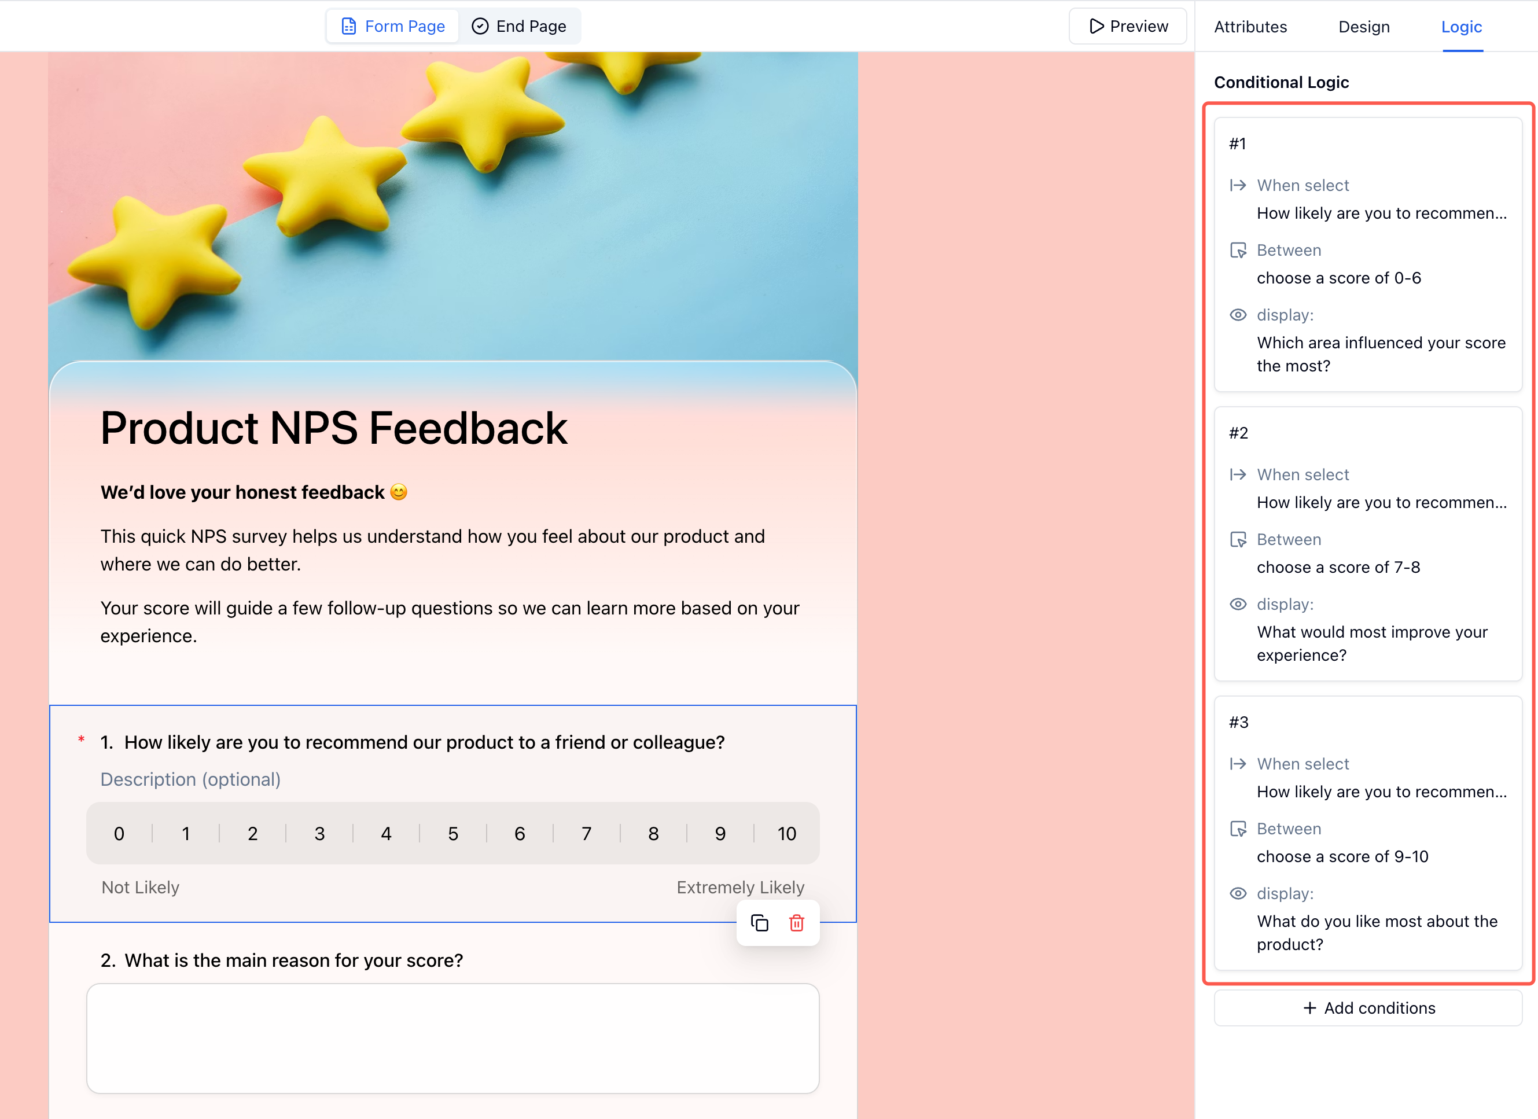Image resolution: width=1538 pixels, height=1119 pixels.
Task: Select the duplicate question icon
Action: coord(760,923)
